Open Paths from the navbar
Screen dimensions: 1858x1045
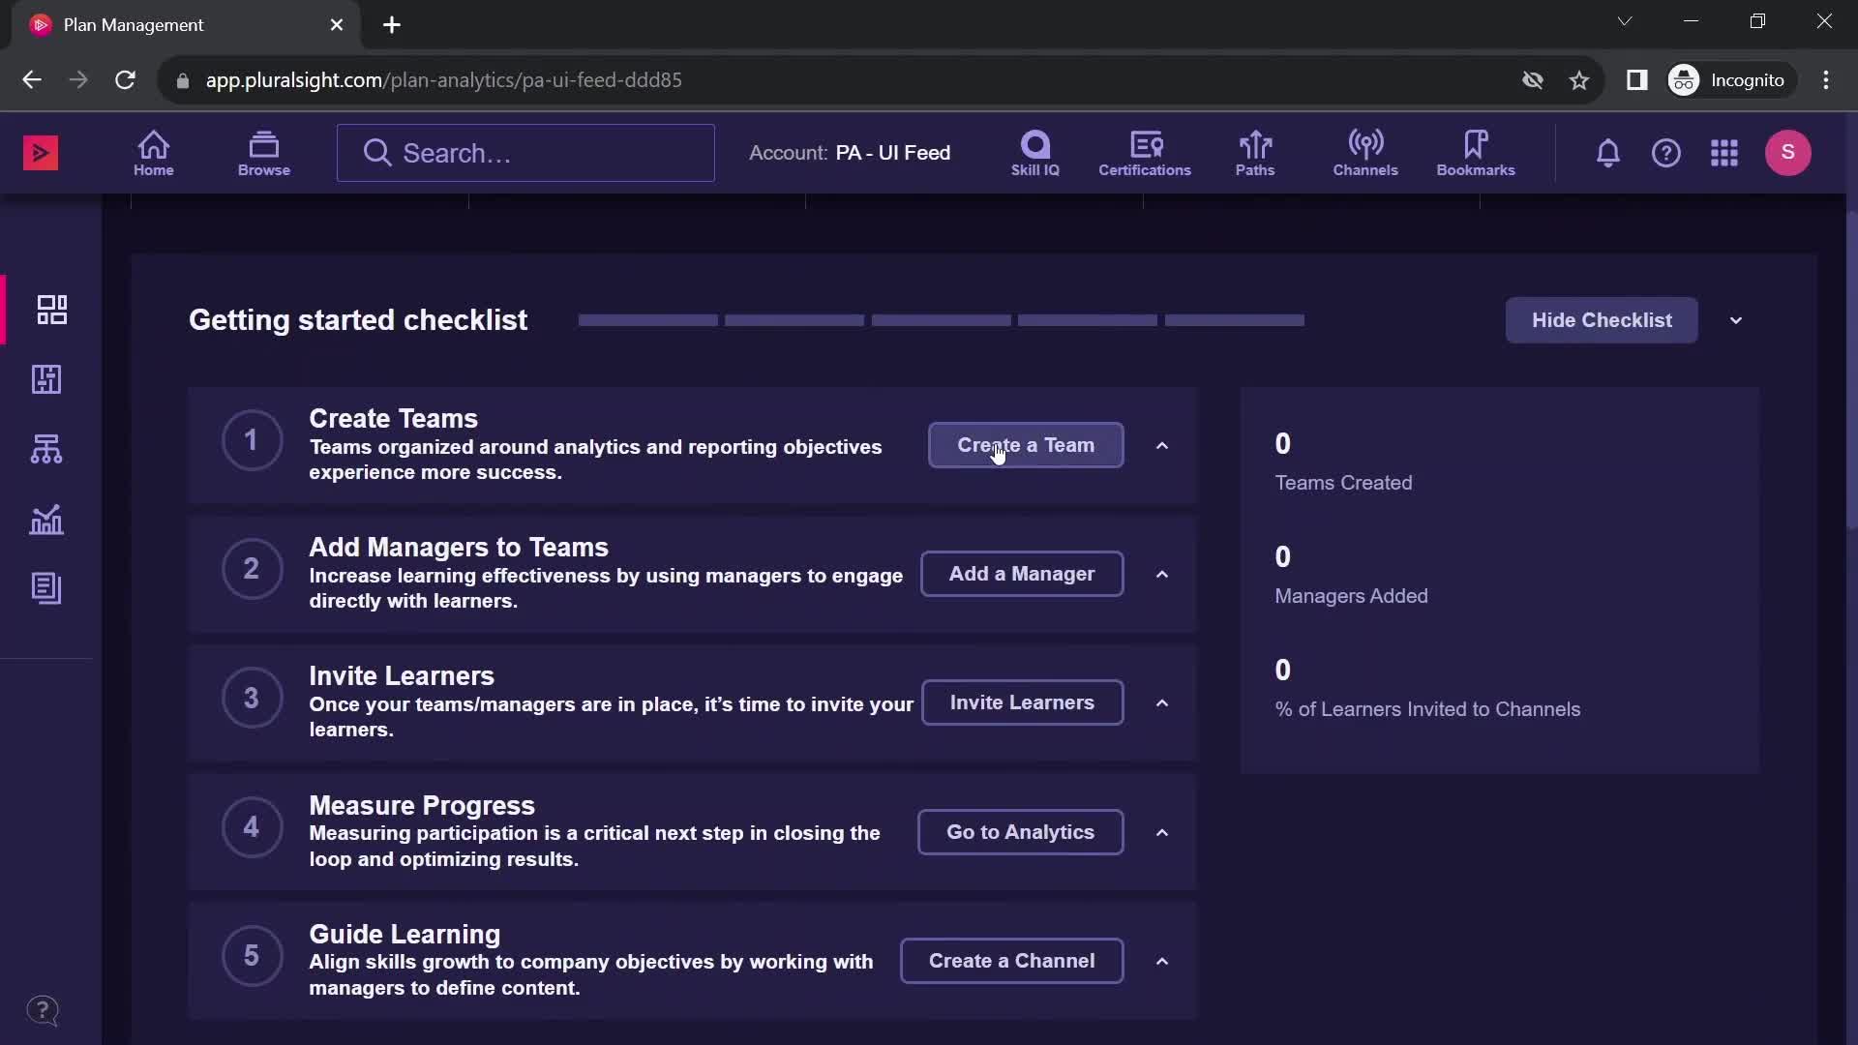[x=1255, y=153]
